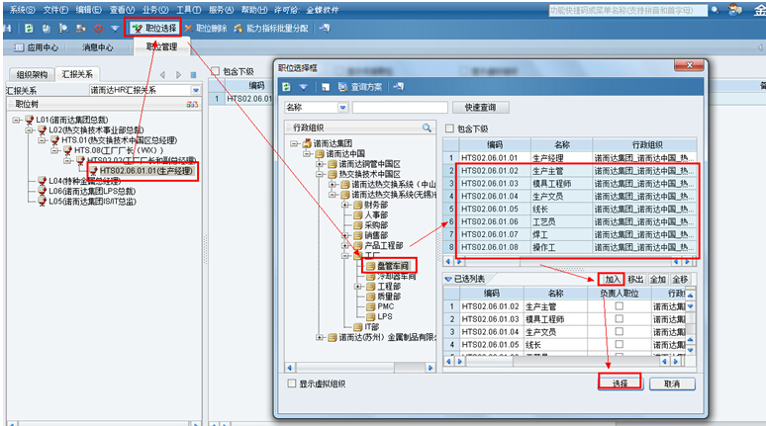Screen dimensions: 766x426
Task: Switch to the 组织架构 tab
Action: (35, 73)
